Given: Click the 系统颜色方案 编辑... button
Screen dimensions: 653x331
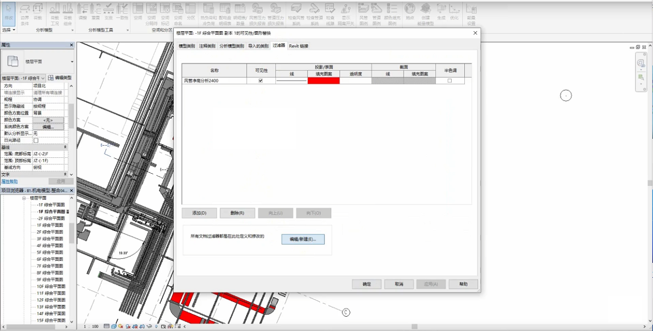Looking at the screenshot, I should click(48, 127).
